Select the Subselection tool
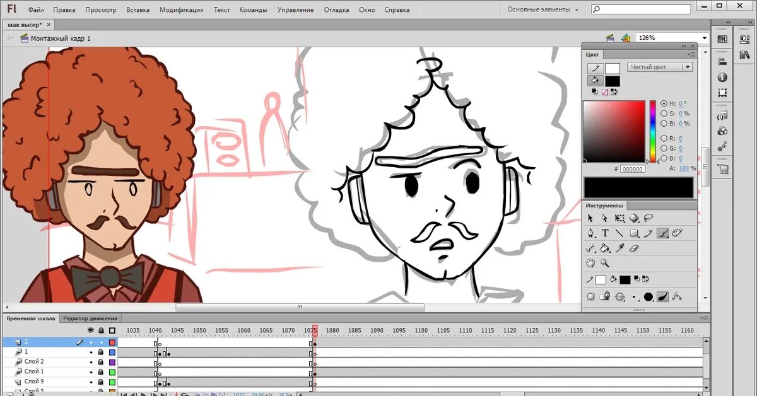Screen dimensions: 757x396 [604, 218]
